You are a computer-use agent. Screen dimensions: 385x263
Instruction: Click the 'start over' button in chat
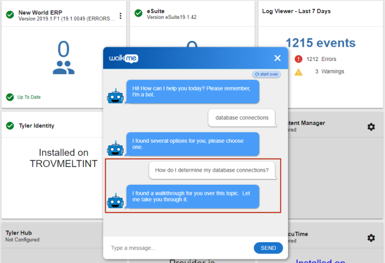coord(267,74)
